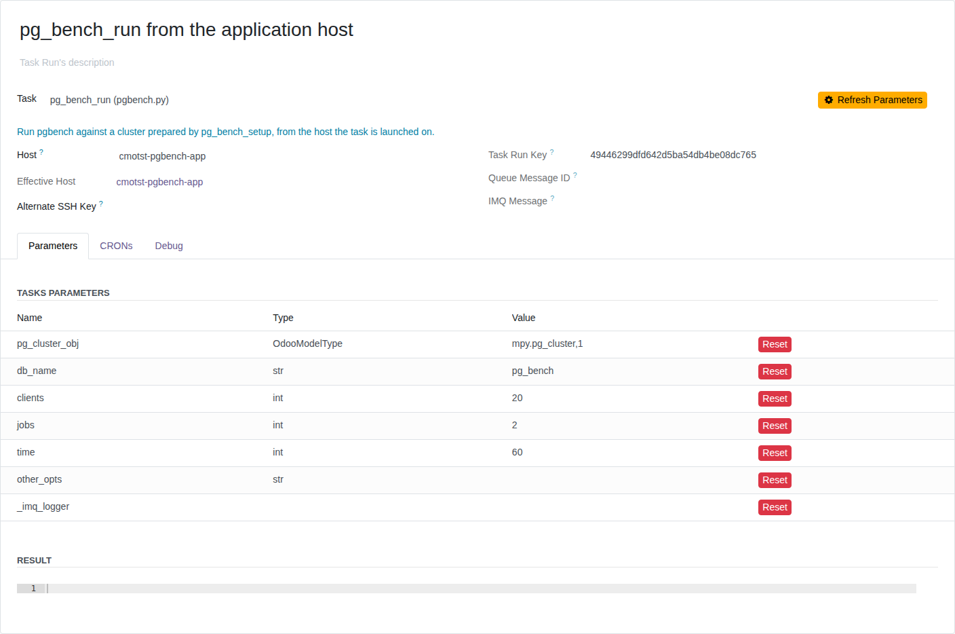Click the Host value cmotst-pgbench-app

(162, 156)
